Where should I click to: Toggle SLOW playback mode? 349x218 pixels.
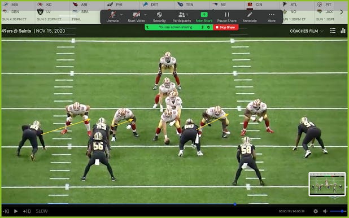click(x=42, y=211)
